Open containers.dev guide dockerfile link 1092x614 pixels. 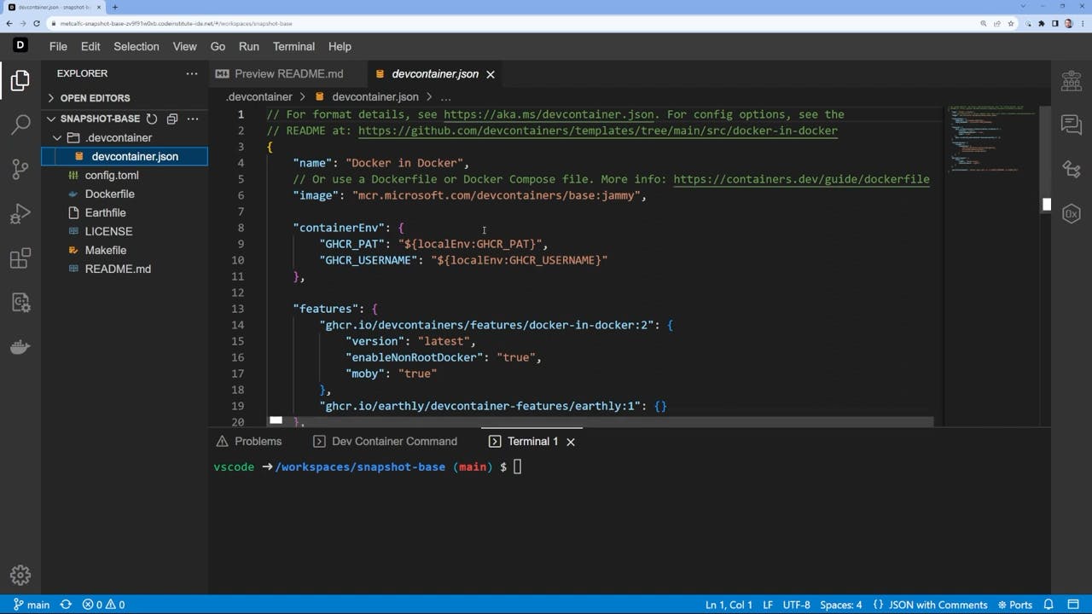(x=801, y=179)
